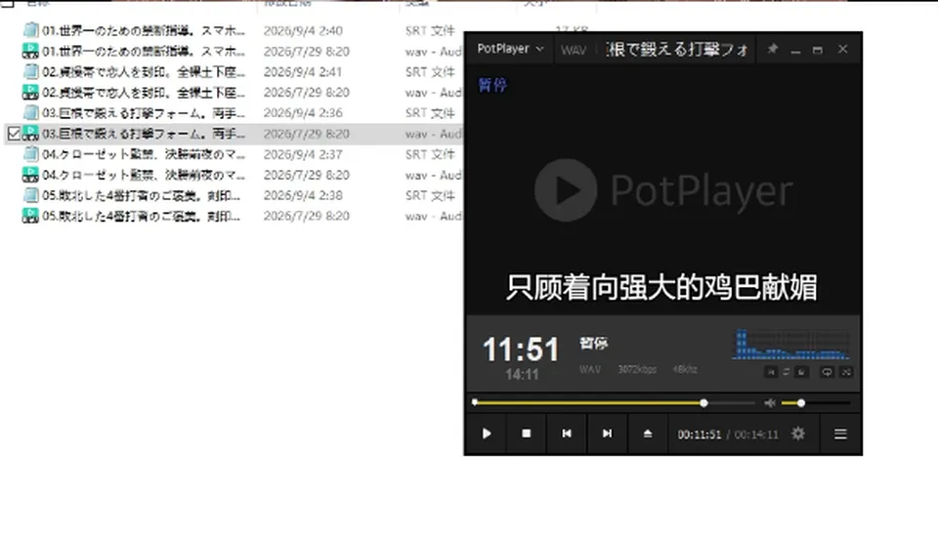938x534 pixels.
Task: Click the 01 wav media file icon
Action: pyautogui.click(x=30, y=51)
